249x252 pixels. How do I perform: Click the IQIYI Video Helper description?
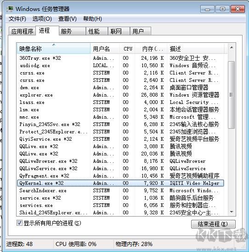(194, 183)
